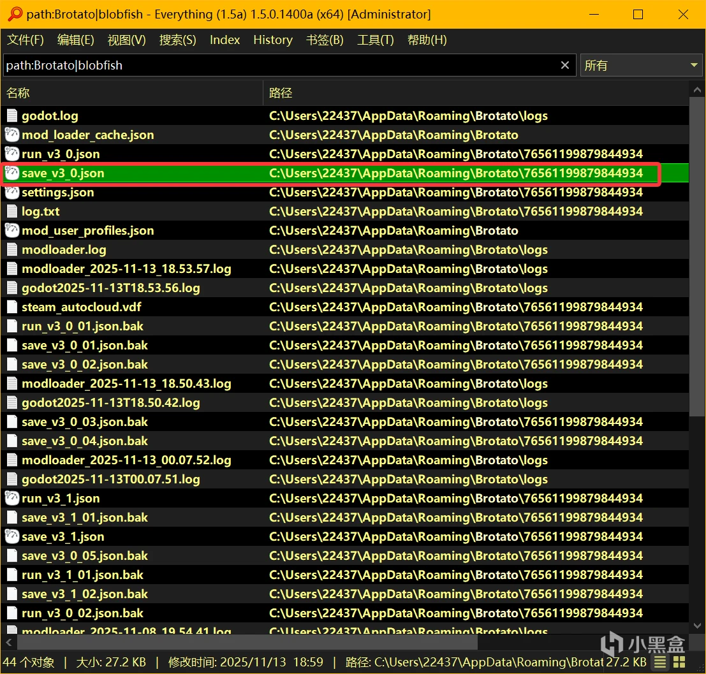Select the file name settings.json

tap(58, 192)
